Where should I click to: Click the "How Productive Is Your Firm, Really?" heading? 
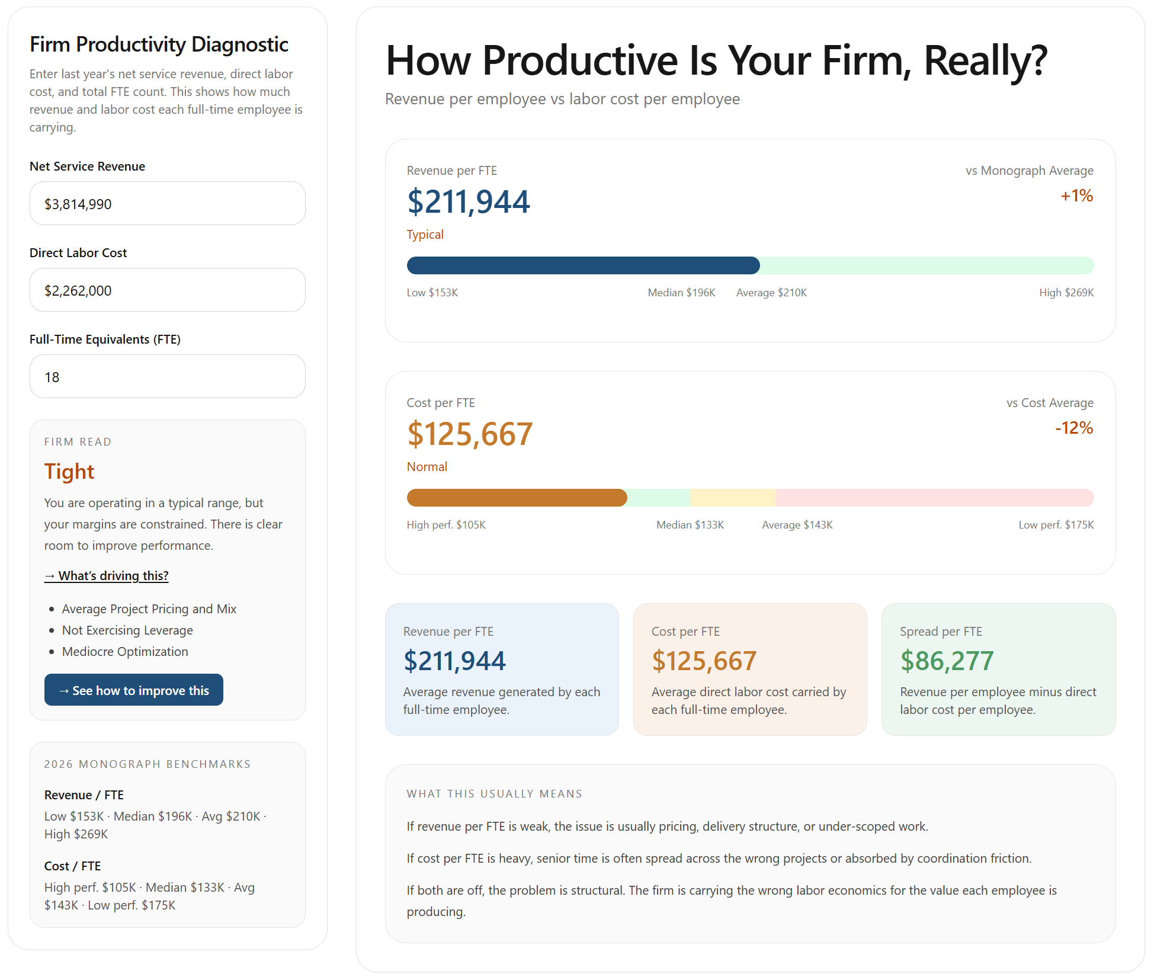[x=716, y=60]
